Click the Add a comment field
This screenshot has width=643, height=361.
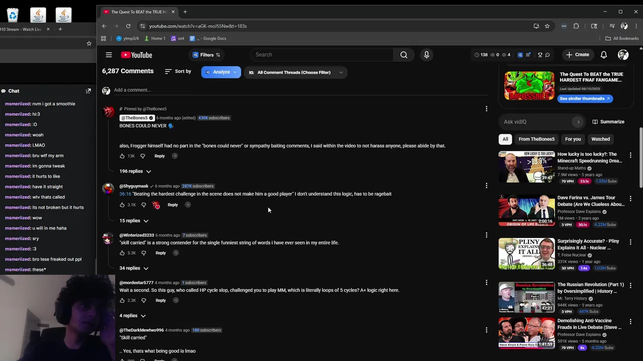coord(300,90)
